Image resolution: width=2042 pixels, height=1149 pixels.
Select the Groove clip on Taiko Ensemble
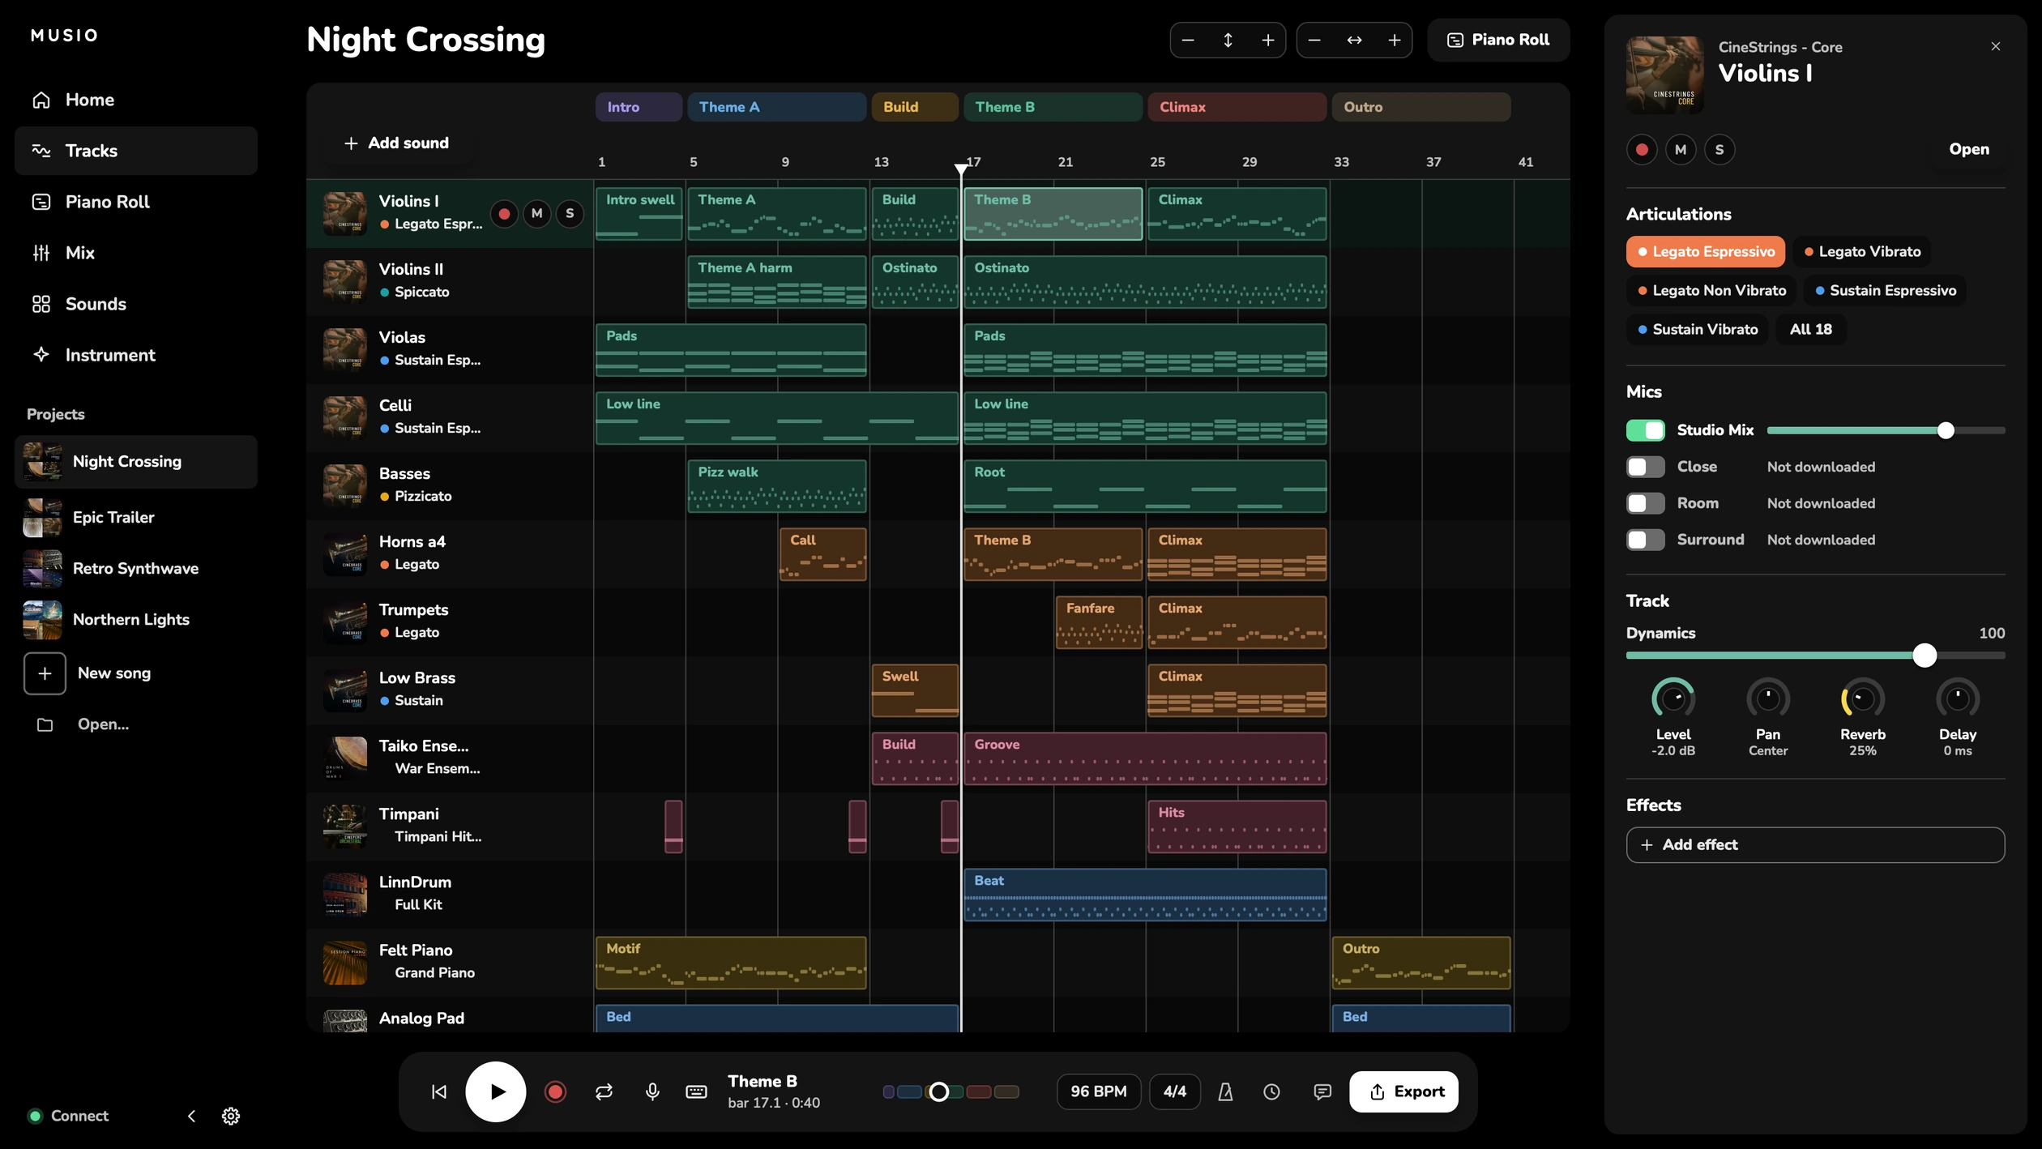(1144, 758)
